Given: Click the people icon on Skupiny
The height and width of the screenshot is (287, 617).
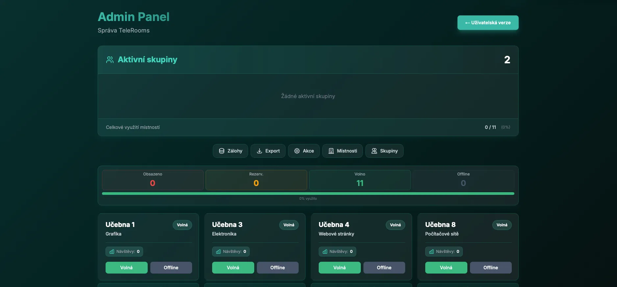Looking at the screenshot, I should coord(374,151).
